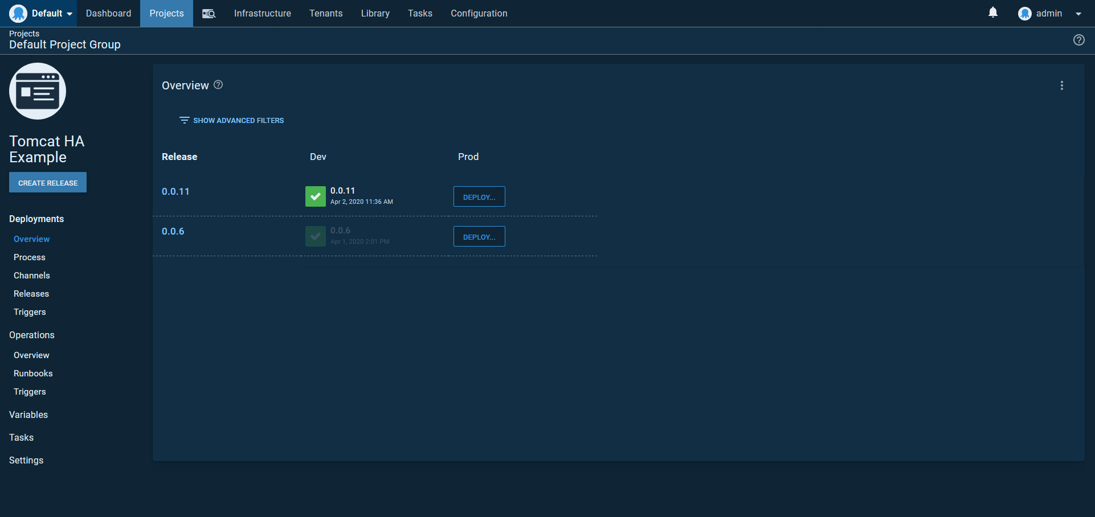This screenshot has height=517, width=1095.
Task: Expand the admin user menu
Action: [x=1049, y=14]
